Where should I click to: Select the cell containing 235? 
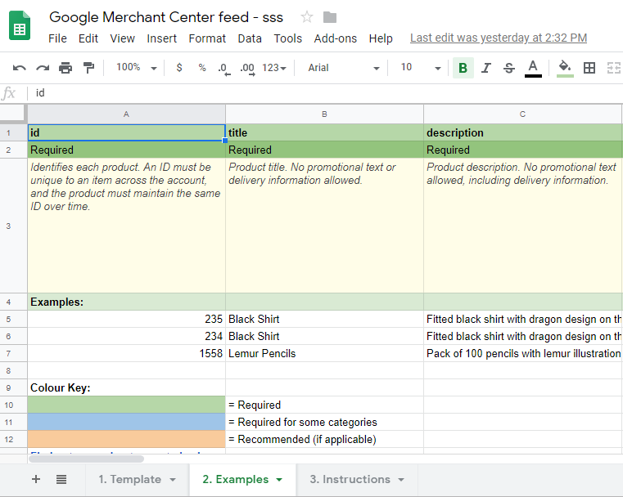tap(126, 319)
